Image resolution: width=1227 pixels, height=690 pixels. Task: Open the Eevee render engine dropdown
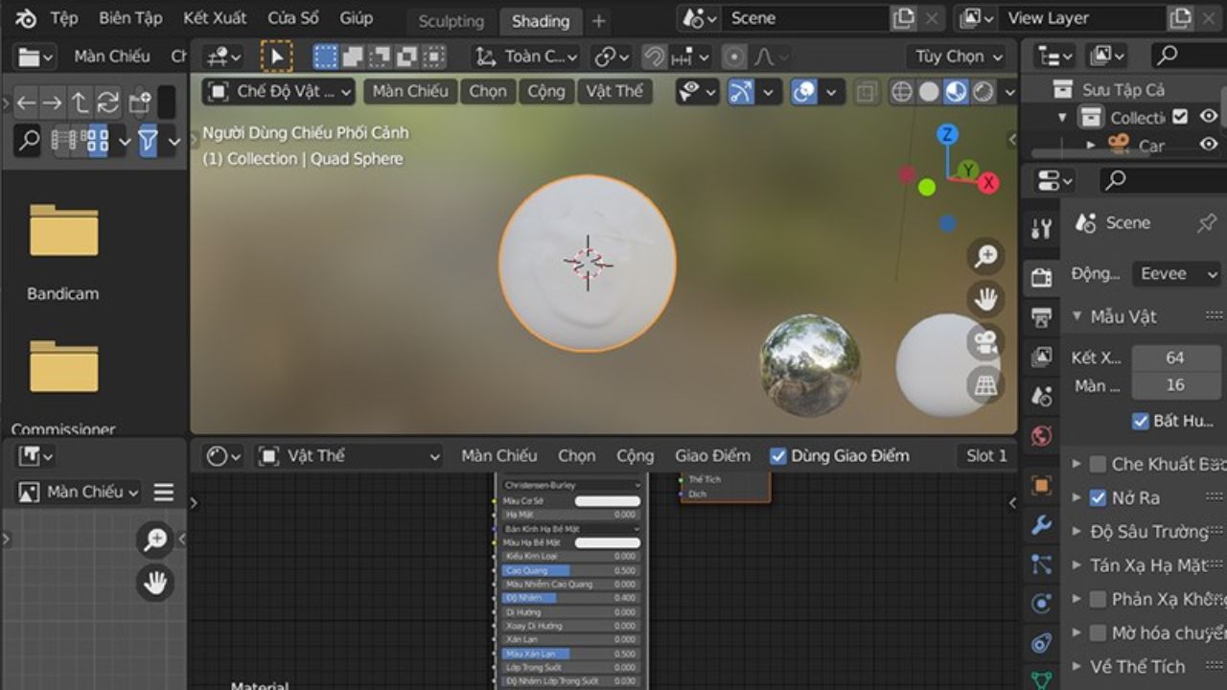(x=1175, y=273)
